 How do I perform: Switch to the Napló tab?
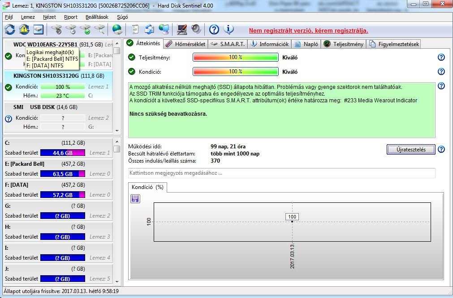pyautogui.click(x=306, y=44)
